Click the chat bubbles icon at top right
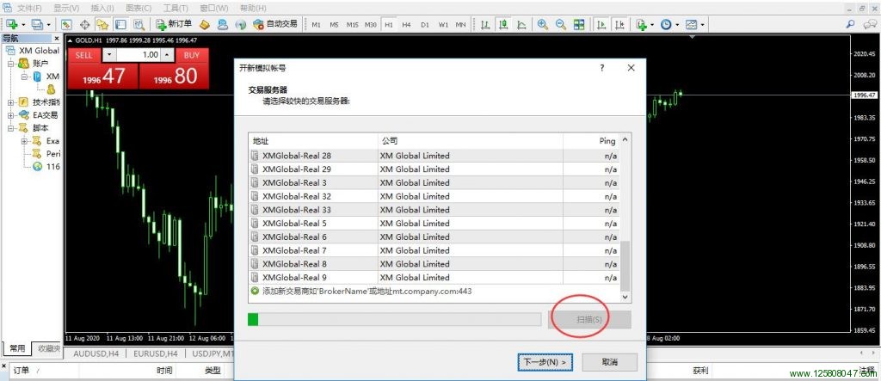Image resolution: width=881 pixels, height=381 pixels. 869,24
